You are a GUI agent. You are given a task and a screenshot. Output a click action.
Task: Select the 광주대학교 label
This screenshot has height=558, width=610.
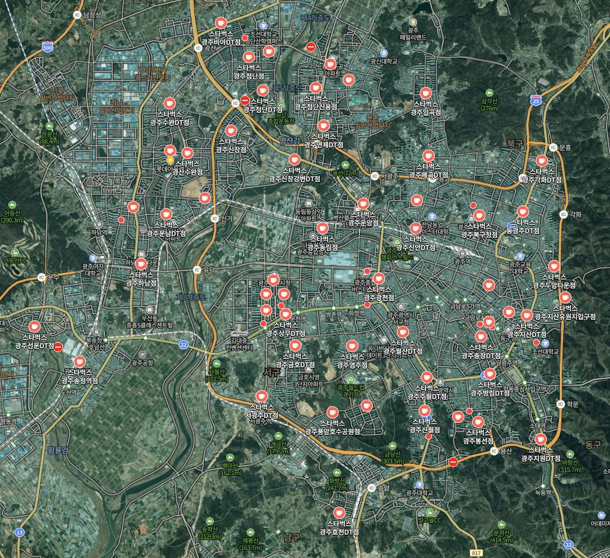[x=419, y=493]
